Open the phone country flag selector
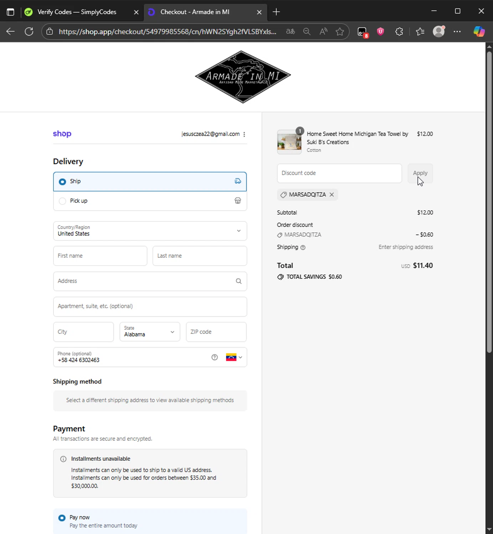 tap(234, 357)
